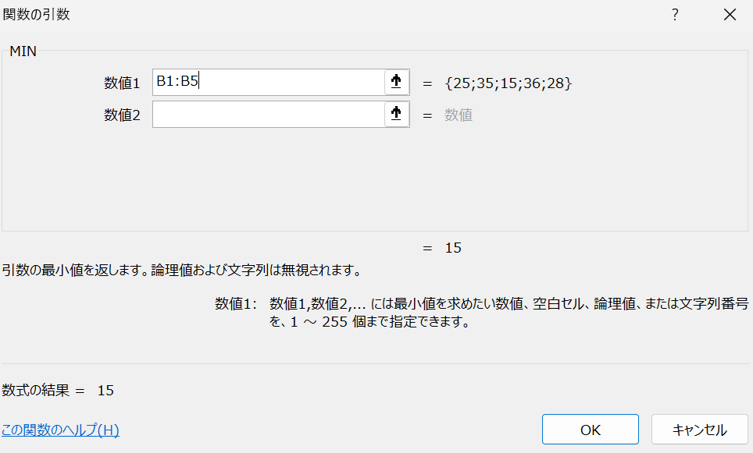This screenshot has width=753, height=453.
Task: Focus the empty 数値2 input field
Action: tap(267, 115)
